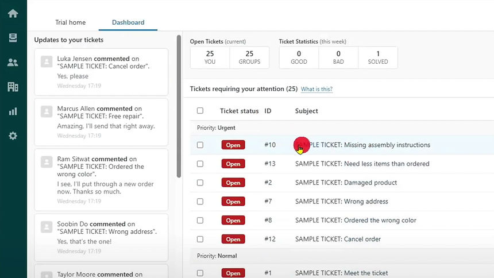Check the box for ticket #2
This screenshot has height=278, width=494.
coord(200,183)
